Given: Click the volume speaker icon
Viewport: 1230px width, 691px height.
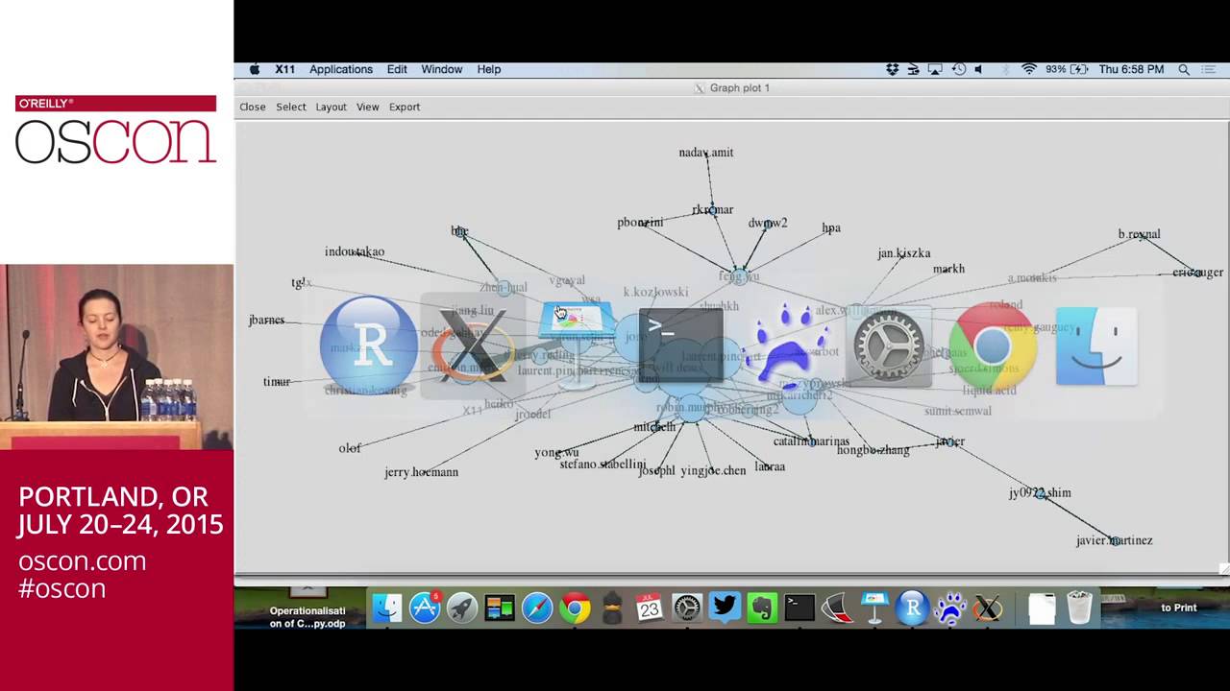Looking at the screenshot, I should [979, 69].
